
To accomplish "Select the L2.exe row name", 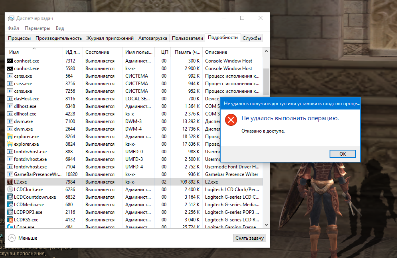I will point(20,182).
